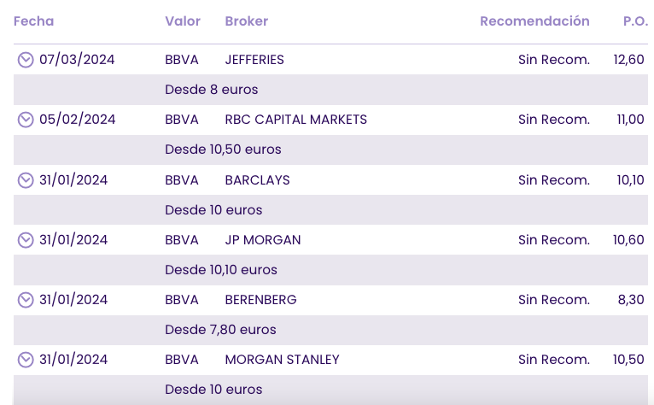Click the Valor column header
The width and height of the screenshot is (654, 405).
pos(182,21)
